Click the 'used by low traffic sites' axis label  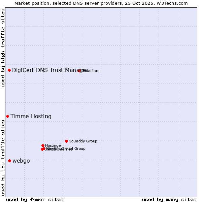tap(3, 158)
